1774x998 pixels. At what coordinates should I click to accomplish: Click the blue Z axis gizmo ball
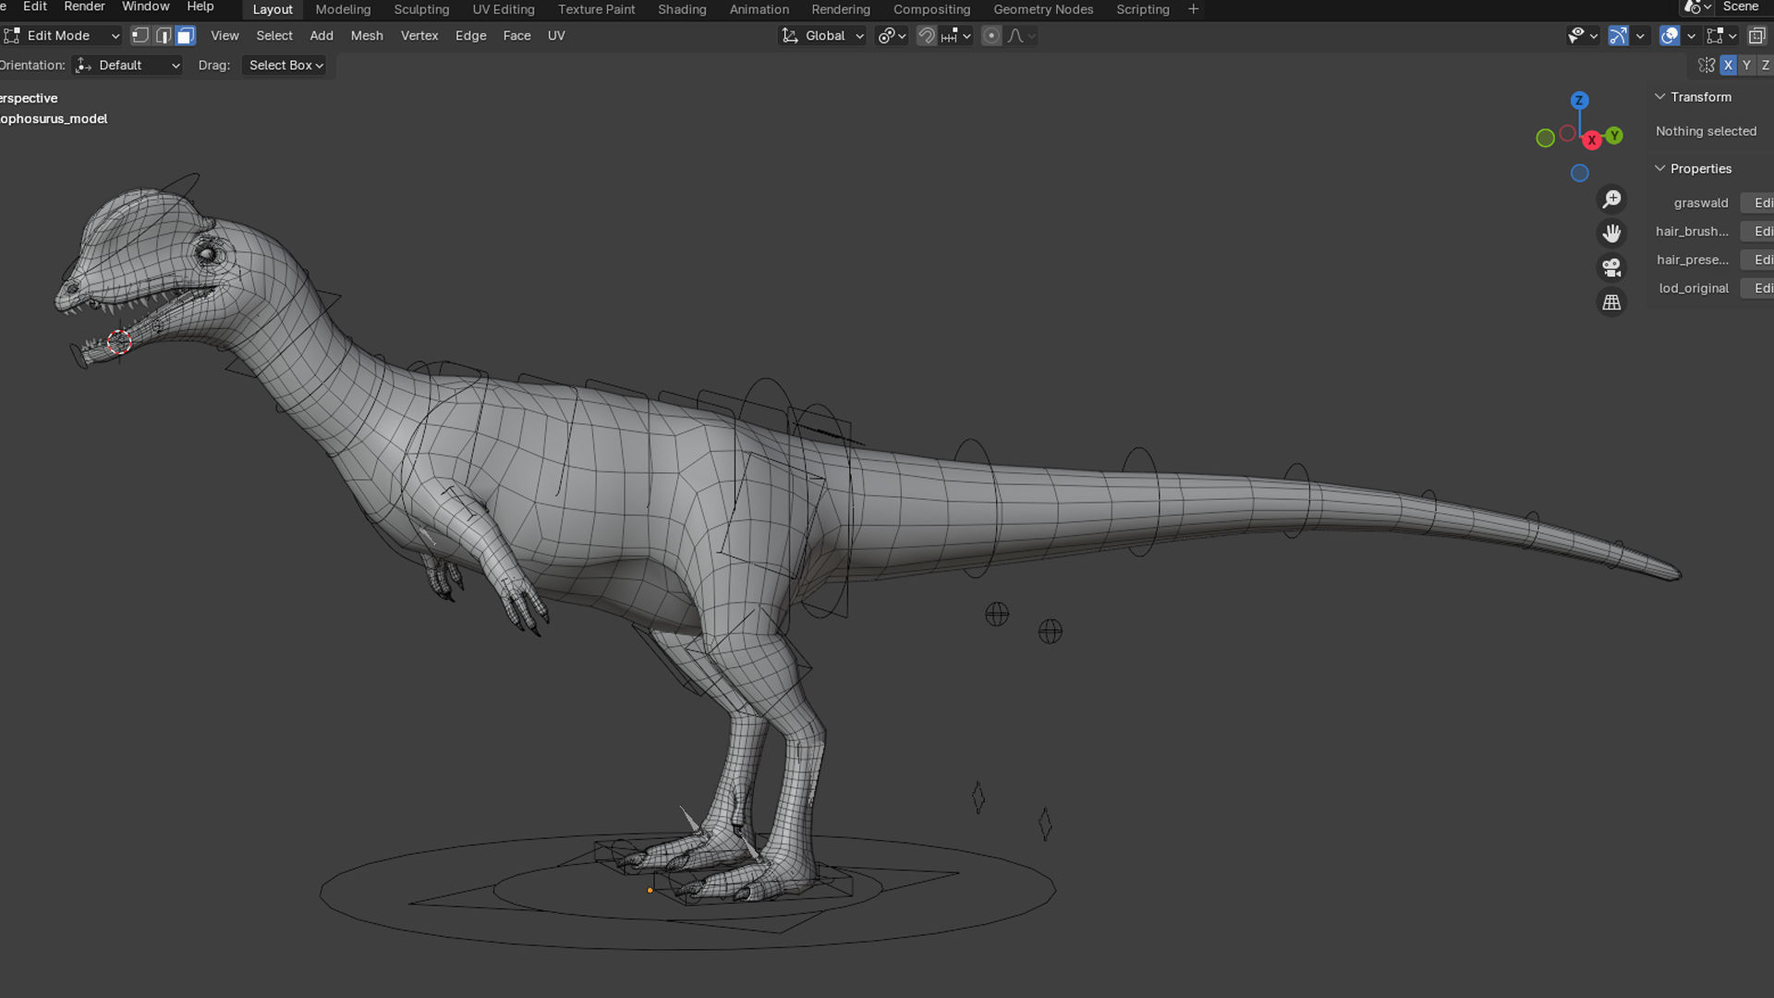click(1579, 100)
